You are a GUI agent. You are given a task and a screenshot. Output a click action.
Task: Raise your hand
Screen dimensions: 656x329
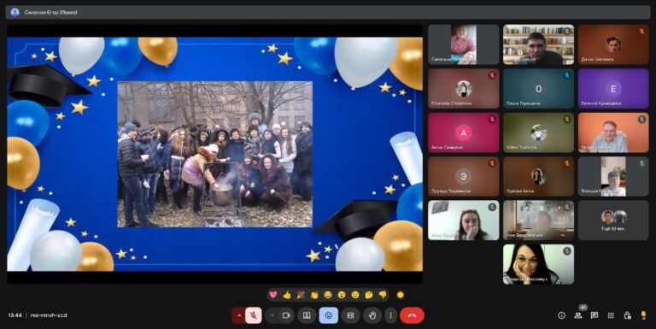372,315
